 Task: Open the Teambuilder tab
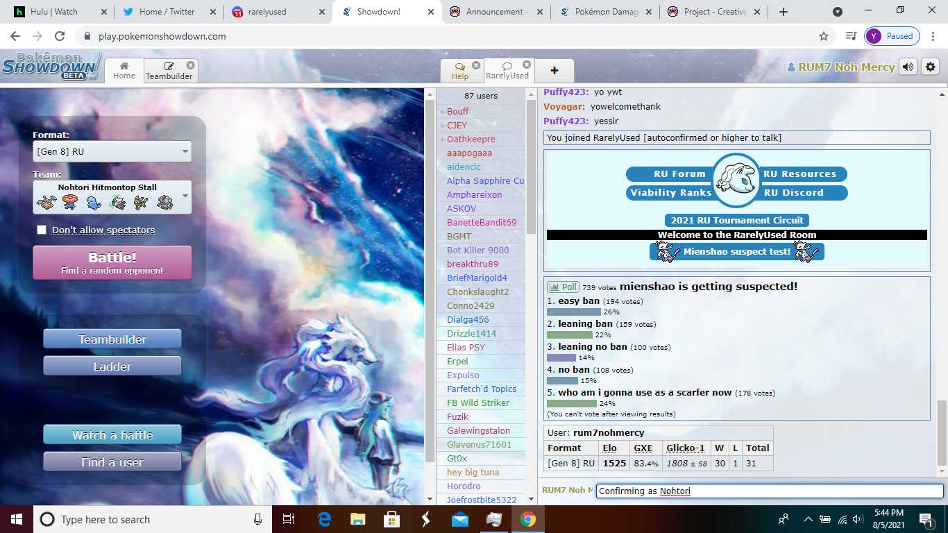[169, 71]
